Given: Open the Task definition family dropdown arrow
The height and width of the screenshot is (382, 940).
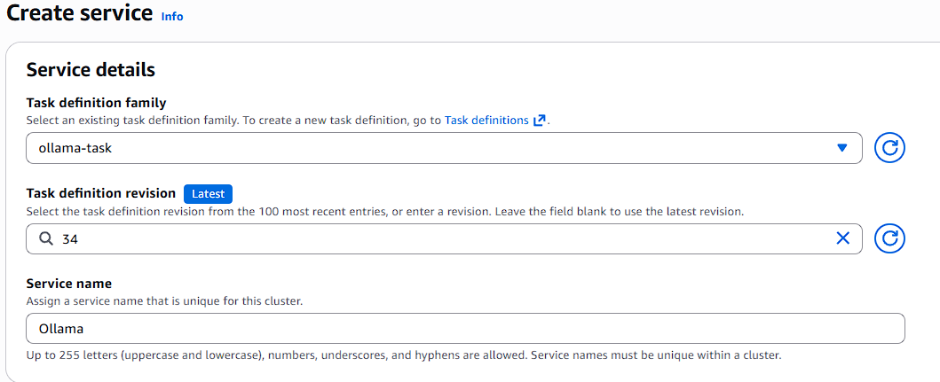Looking at the screenshot, I should 842,148.
